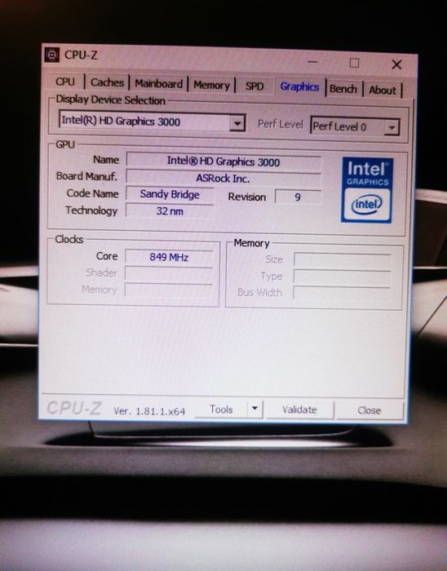The width and height of the screenshot is (447, 571).
Task: Click the Revision value 9
Action: point(298,197)
